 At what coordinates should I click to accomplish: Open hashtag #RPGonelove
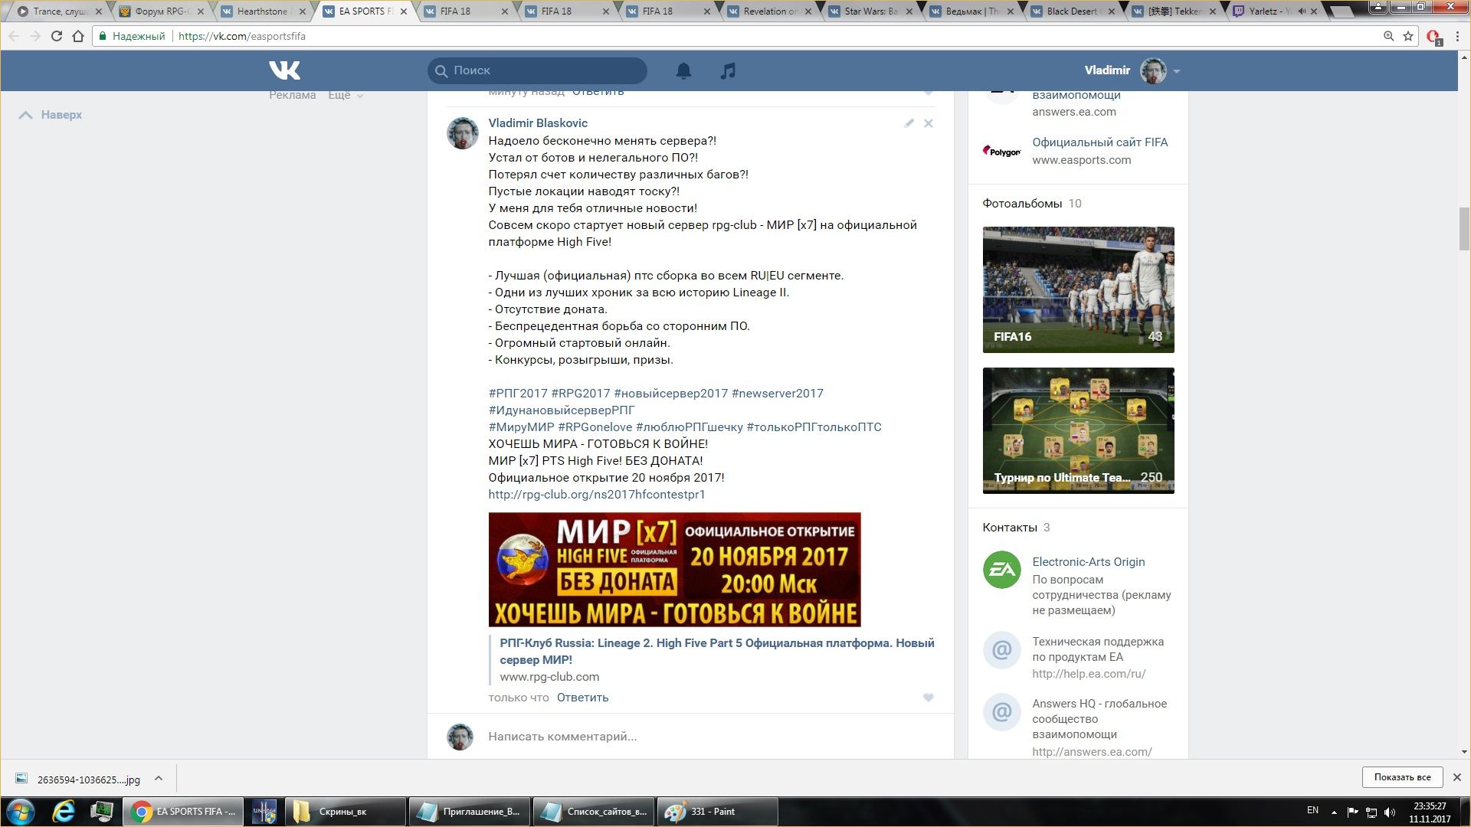595,427
